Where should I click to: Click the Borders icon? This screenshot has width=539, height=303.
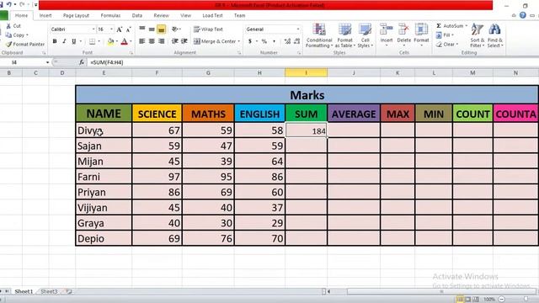click(92, 41)
